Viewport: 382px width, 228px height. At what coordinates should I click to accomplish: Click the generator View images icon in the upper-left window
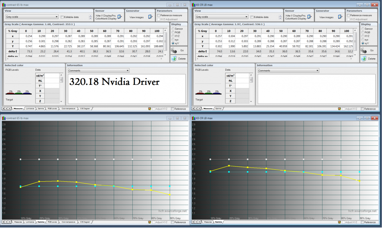click(150, 17)
